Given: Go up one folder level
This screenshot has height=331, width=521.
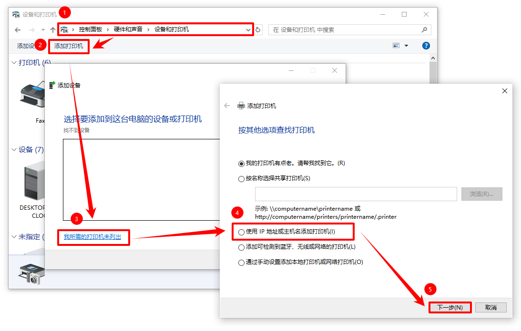Looking at the screenshot, I should click(x=52, y=30).
